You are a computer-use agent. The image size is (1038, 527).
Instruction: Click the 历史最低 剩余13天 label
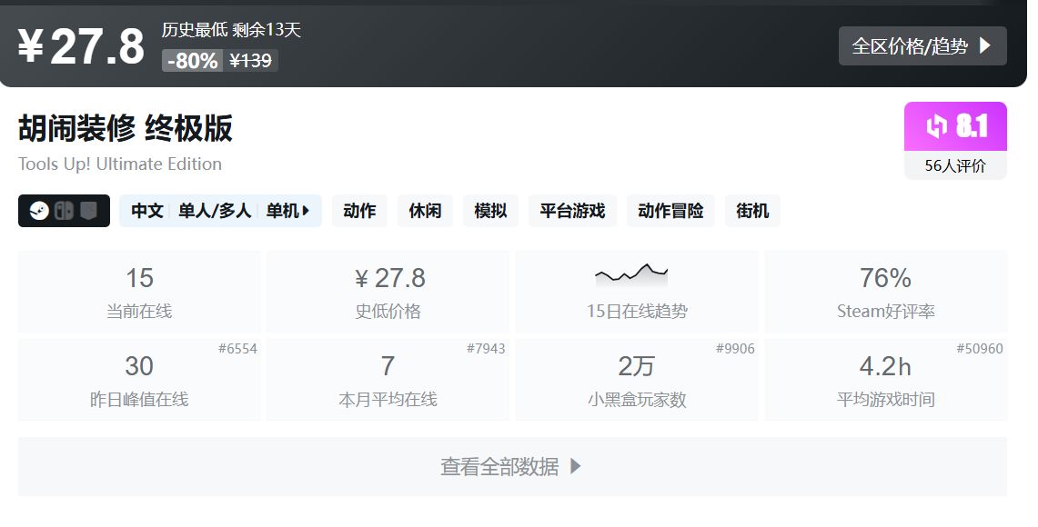pos(231,30)
